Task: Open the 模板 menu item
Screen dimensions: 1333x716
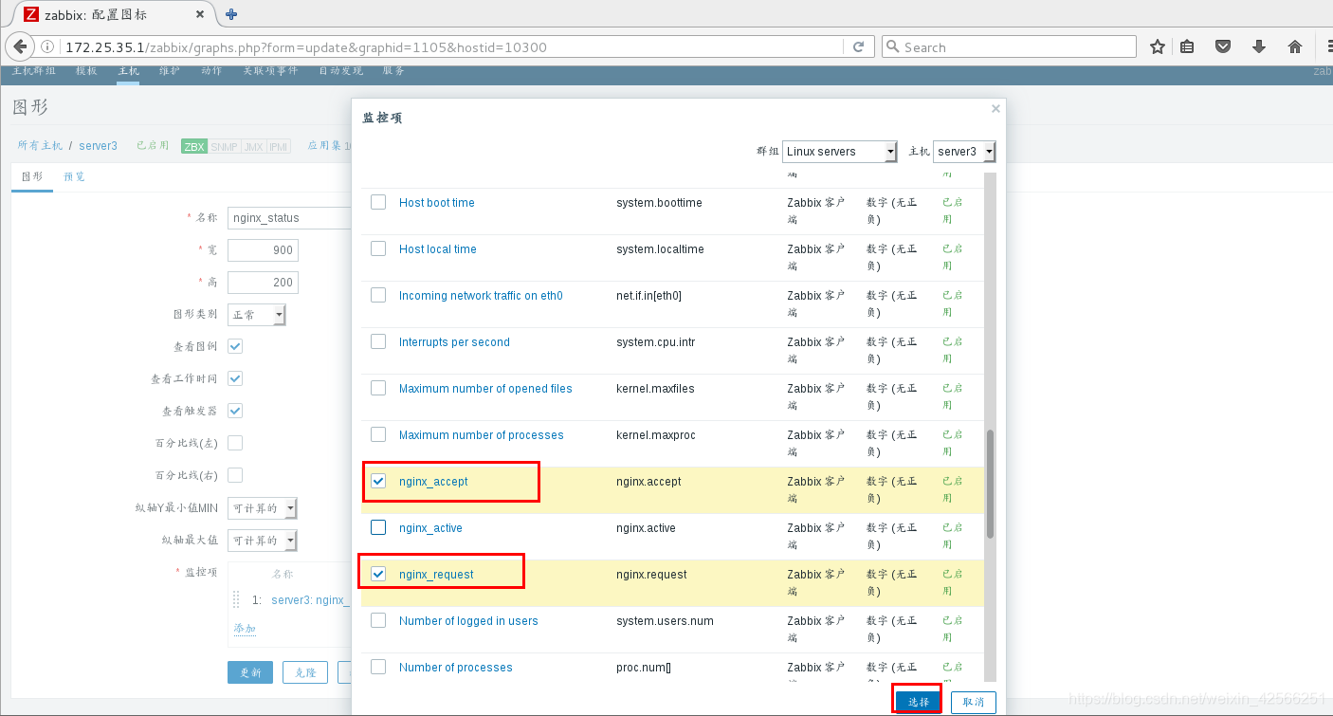Action: tap(86, 72)
